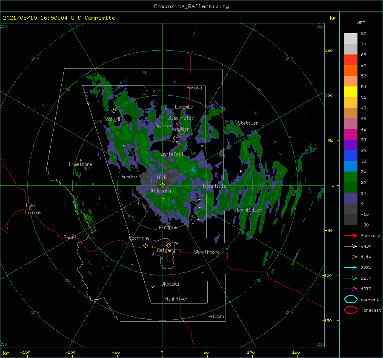Click the light blue 33-30 dBZ swatch

[351, 166]
